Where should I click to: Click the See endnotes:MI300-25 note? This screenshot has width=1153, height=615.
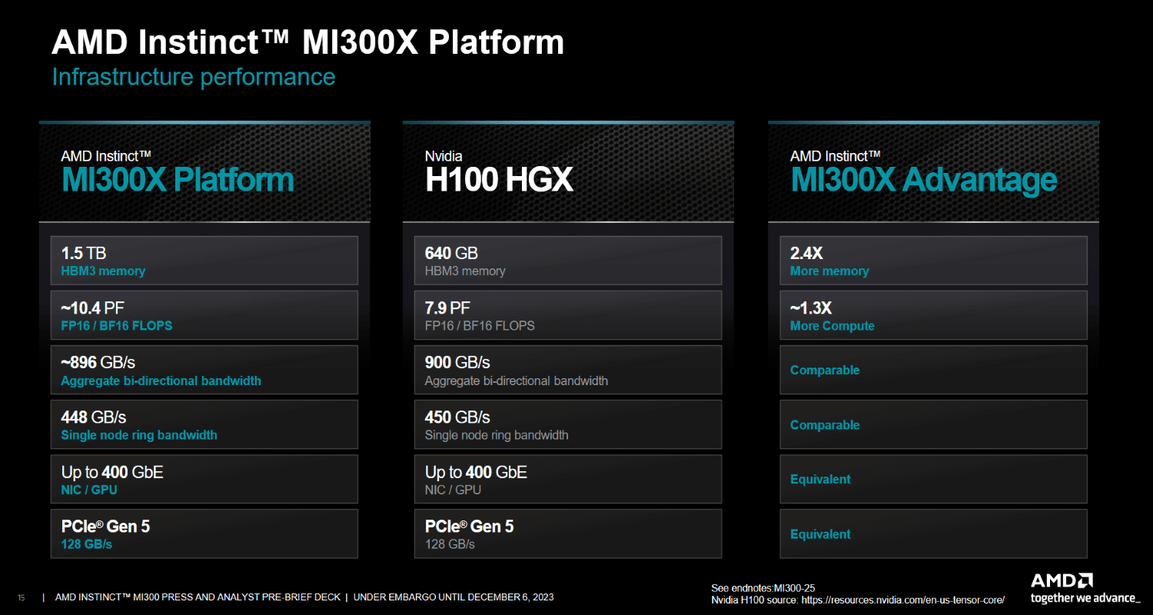763,588
